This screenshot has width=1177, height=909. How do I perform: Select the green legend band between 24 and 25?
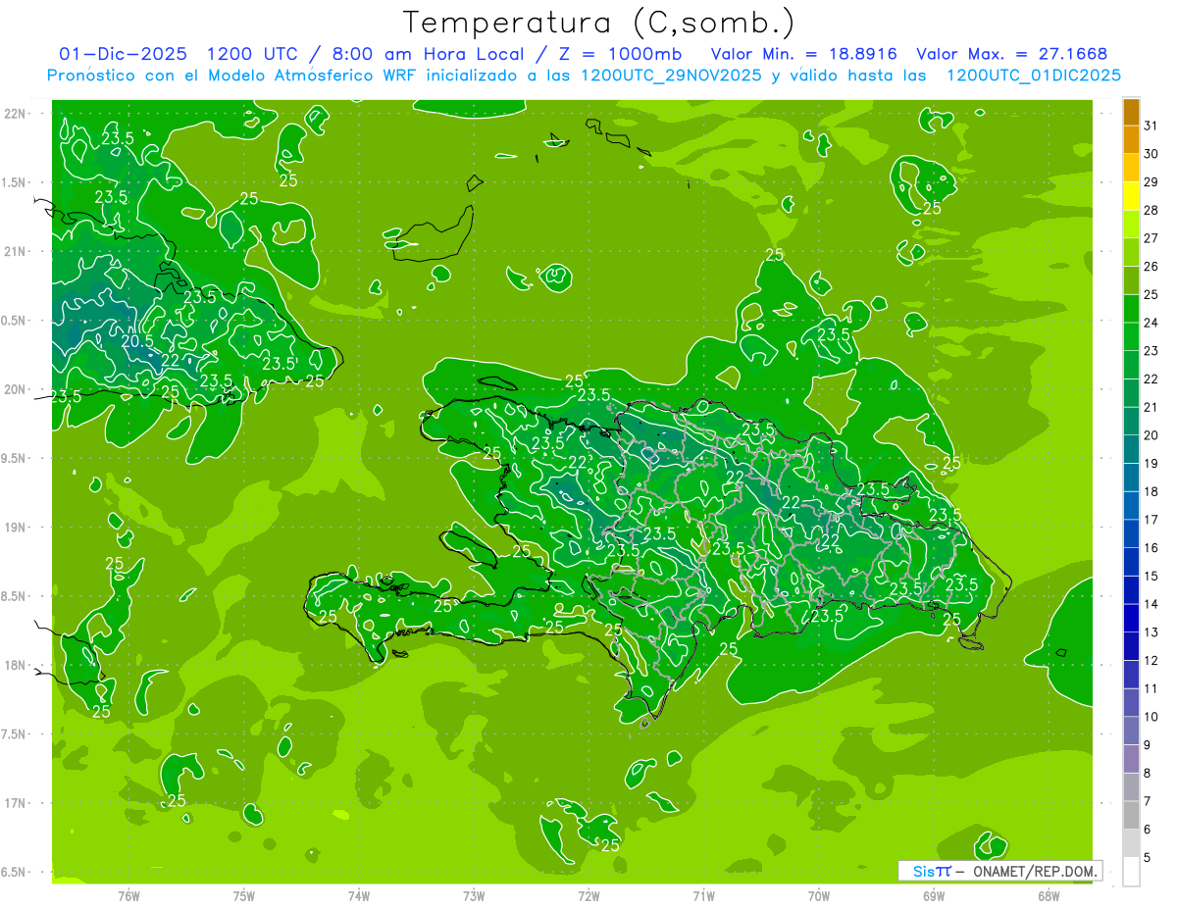(1131, 309)
